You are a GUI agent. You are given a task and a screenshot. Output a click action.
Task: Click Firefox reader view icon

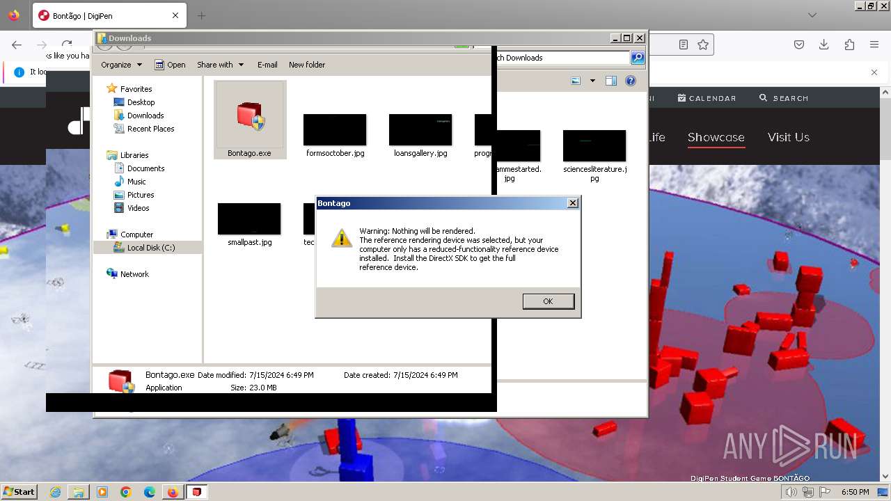(x=684, y=45)
